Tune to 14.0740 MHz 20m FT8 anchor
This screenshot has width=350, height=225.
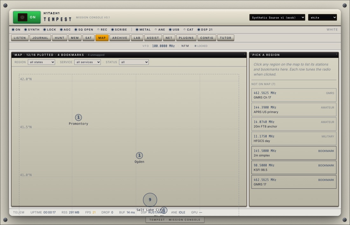click(x=294, y=124)
